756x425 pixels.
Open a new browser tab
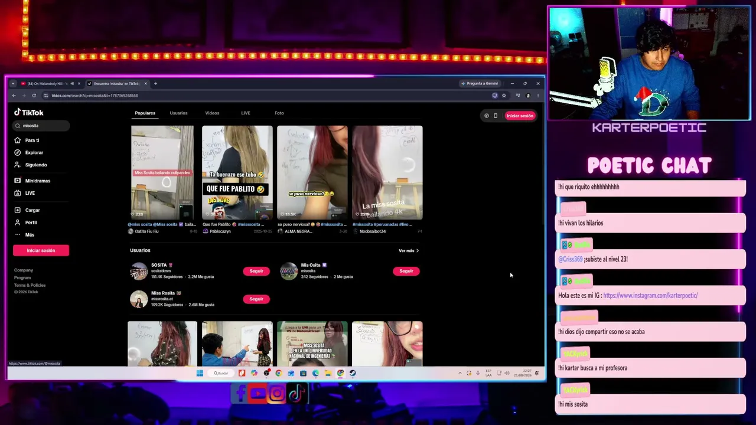click(x=155, y=84)
